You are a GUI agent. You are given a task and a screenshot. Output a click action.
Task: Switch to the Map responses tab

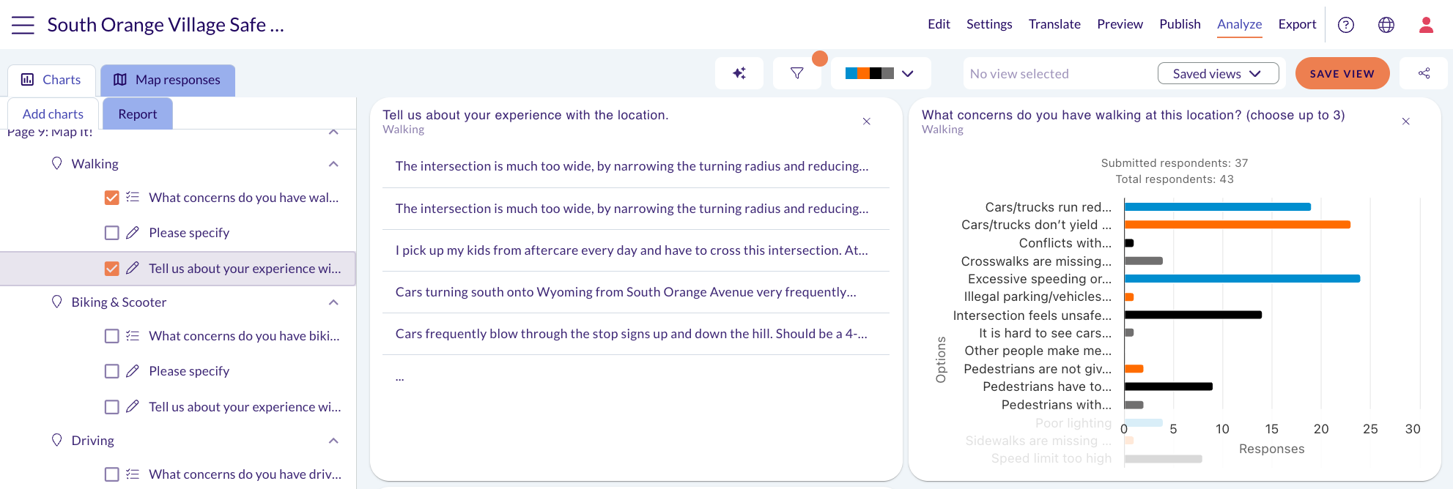pyautogui.click(x=168, y=80)
